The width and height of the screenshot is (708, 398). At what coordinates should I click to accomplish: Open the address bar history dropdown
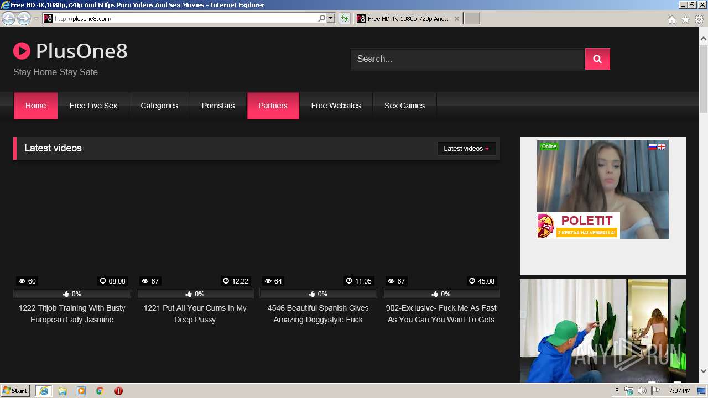click(331, 19)
